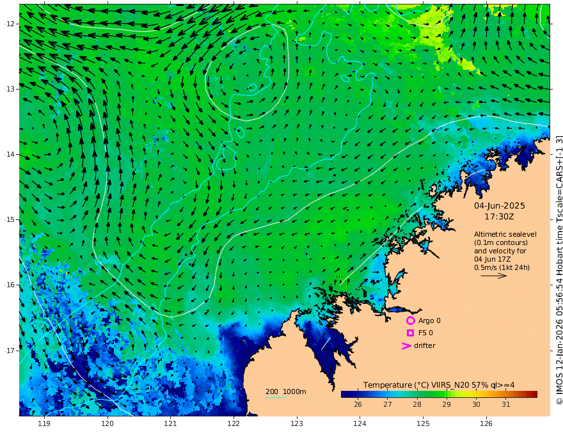Click the 30 tick label under colour bar
Screen dimensions: 563x435
coord(476,404)
